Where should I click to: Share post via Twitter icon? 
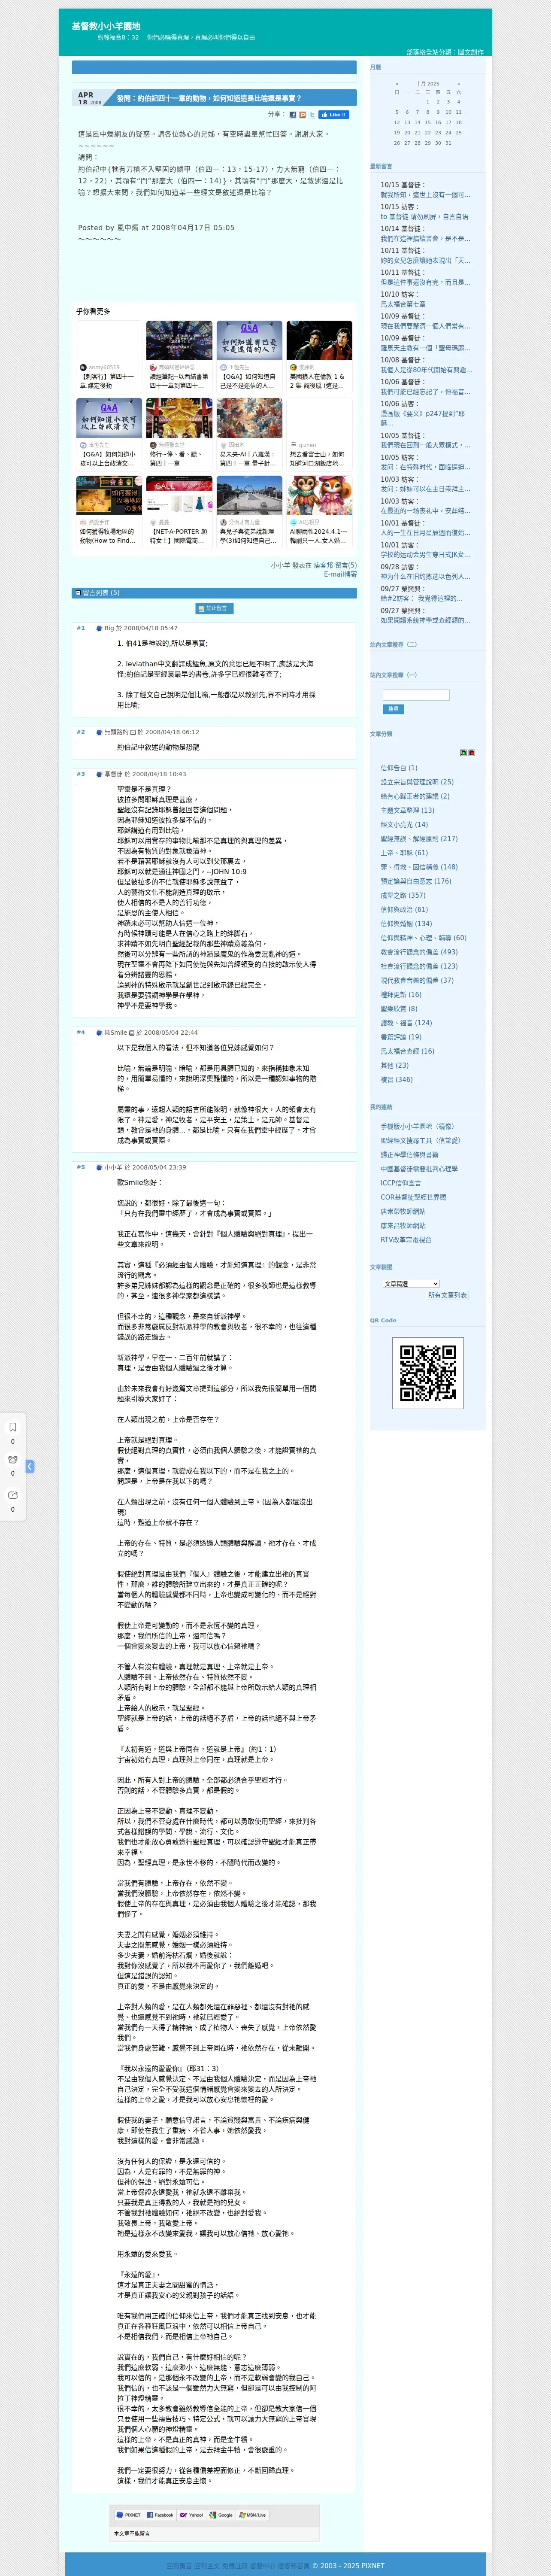click(x=312, y=115)
